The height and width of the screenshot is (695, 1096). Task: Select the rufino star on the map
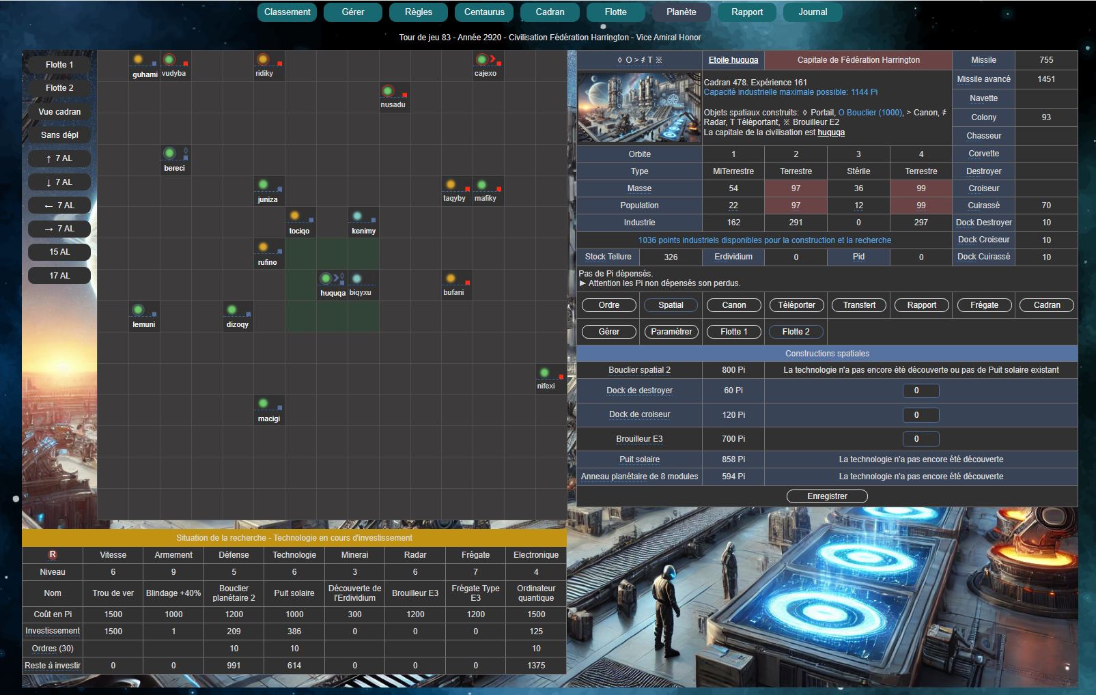point(263,247)
